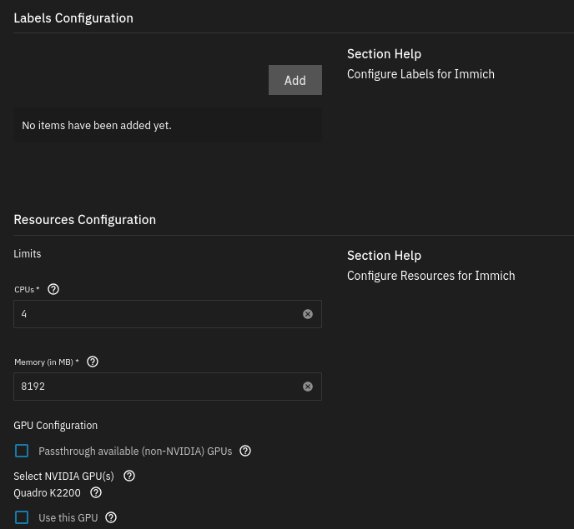Show help icon next to Use this GPU

coord(111,517)
